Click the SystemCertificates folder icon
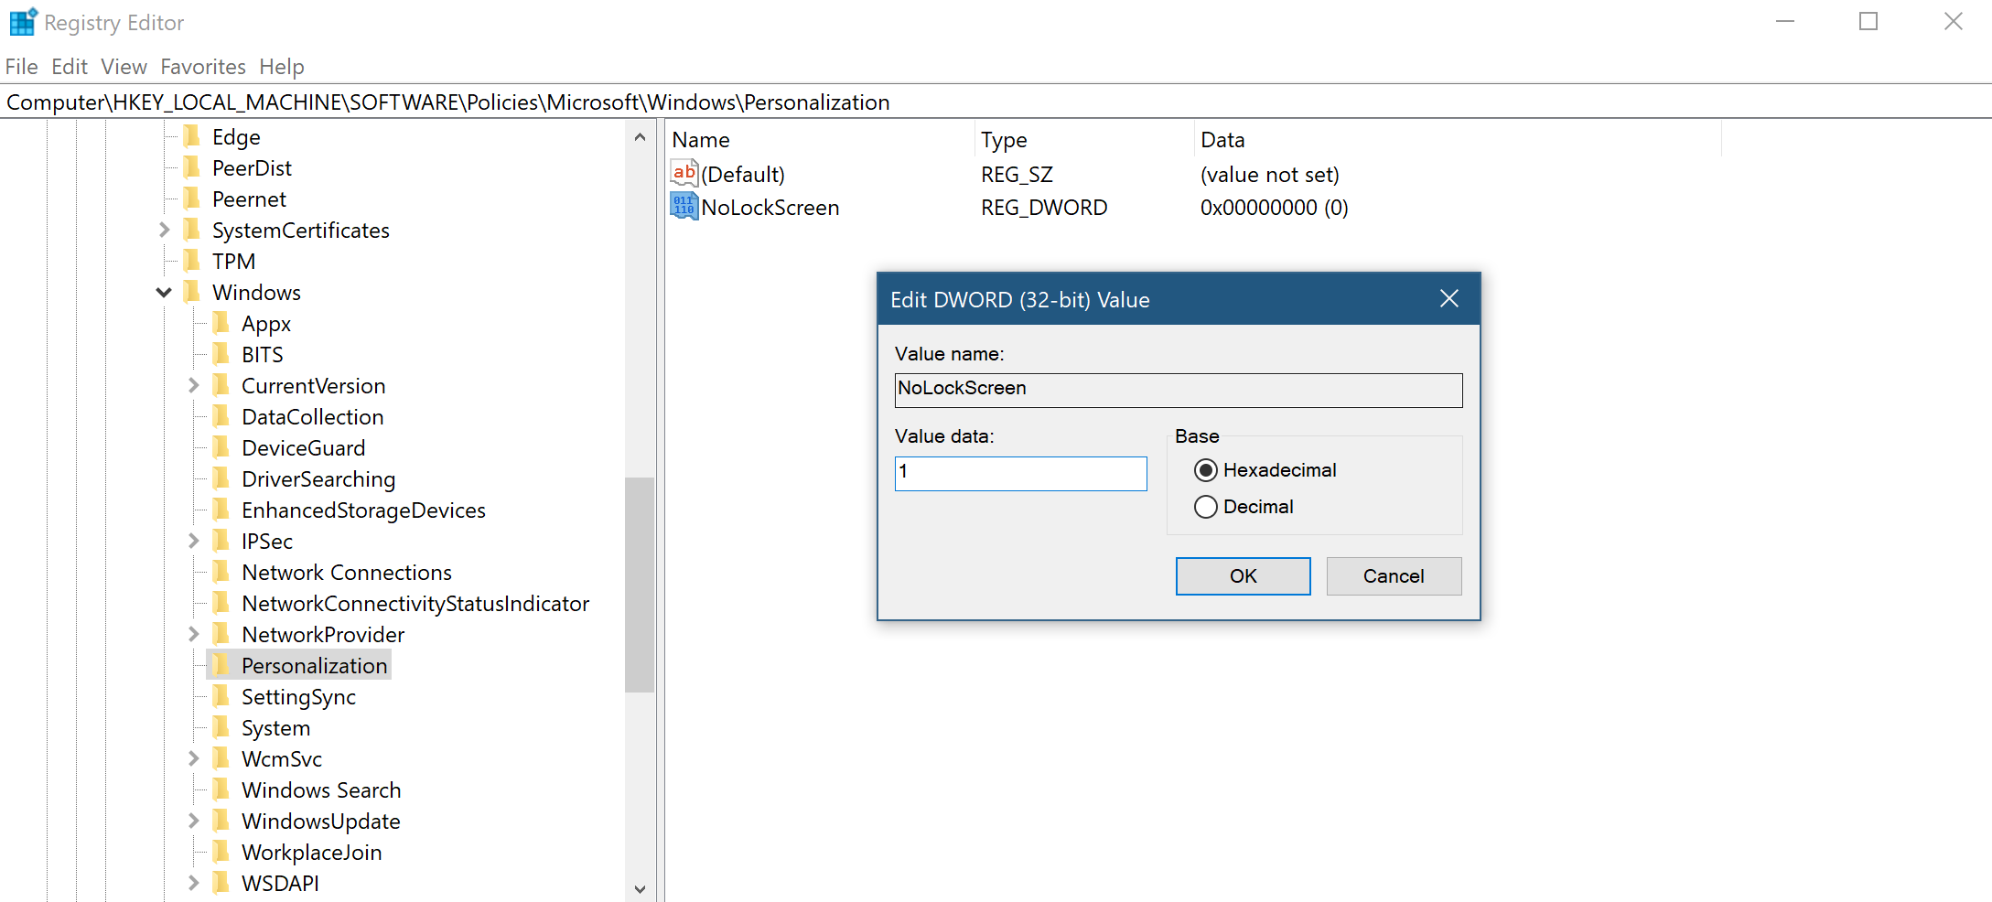This screenshot has width=1992, height=902. coord(192,231)
